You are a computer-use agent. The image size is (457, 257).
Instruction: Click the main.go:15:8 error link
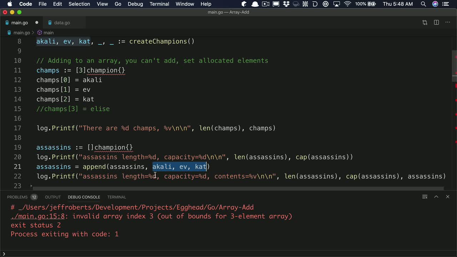tap(37, 216)
